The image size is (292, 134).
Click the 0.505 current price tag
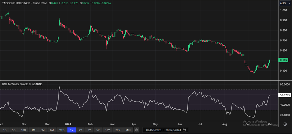pyautogui.click(x=283, y=60)
